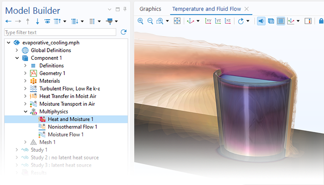This screenshot has width=324, height=185.
Task: Click the Zoom Out icon
Action: (x=150, y=21)
